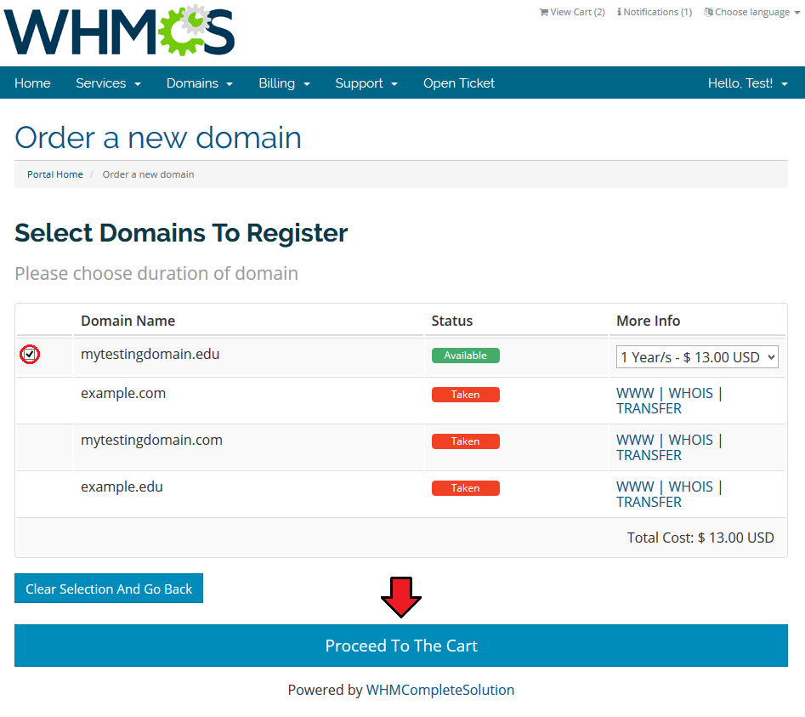Click the example.com domain name
This screenshot has height=717, width=805.
(123, 394)
